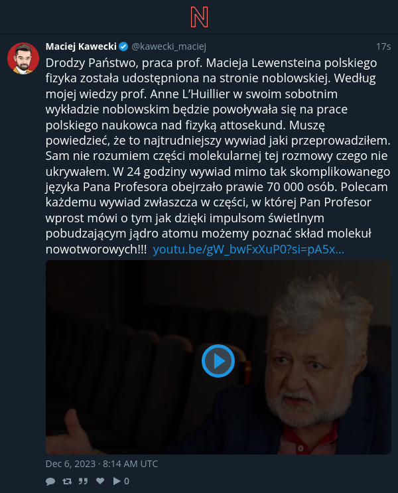Screen dimensions: 398x493
Task: Click the professor's video thumbnail image
Action: point(218,357)
